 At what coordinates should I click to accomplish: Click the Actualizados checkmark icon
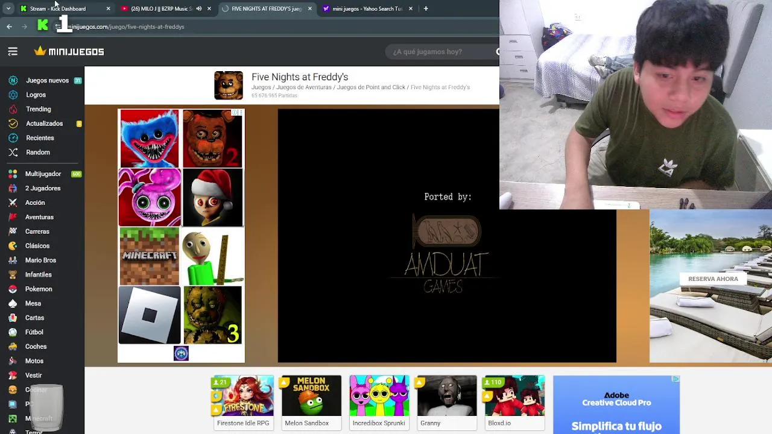pyautogui.click(x=13, y=124)
